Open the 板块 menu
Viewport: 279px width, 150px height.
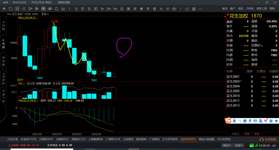(225, 9)
